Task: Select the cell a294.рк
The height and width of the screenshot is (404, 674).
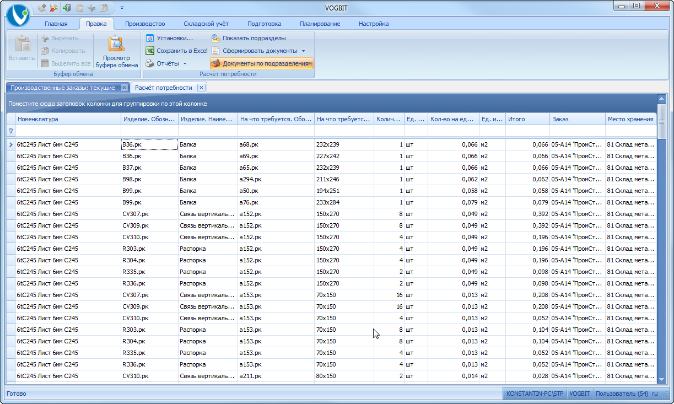Action: pos(276,179)
